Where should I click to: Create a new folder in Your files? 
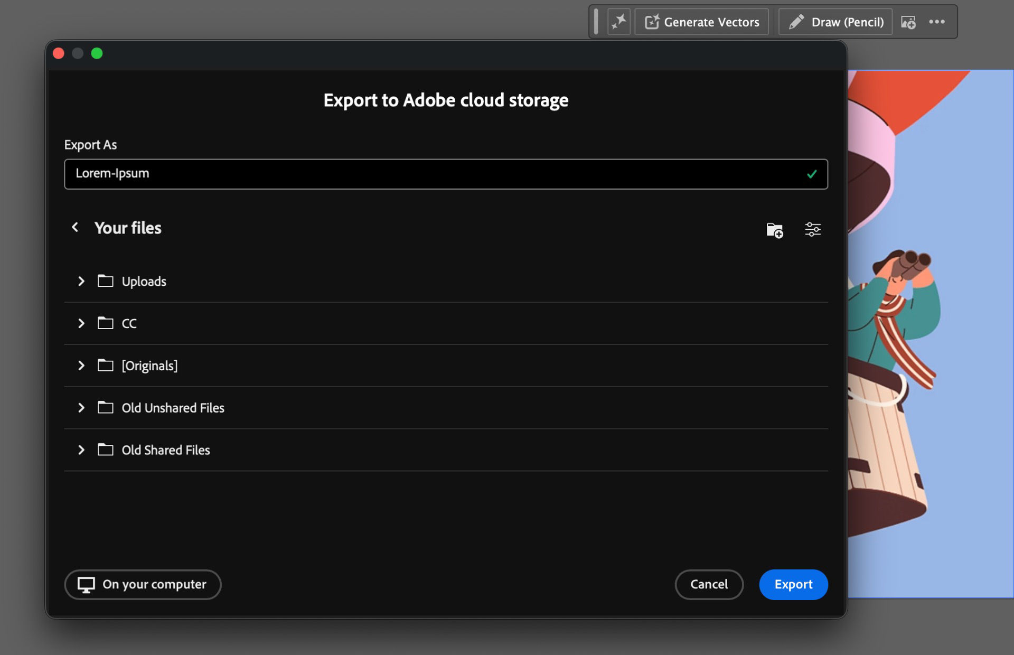774,229
